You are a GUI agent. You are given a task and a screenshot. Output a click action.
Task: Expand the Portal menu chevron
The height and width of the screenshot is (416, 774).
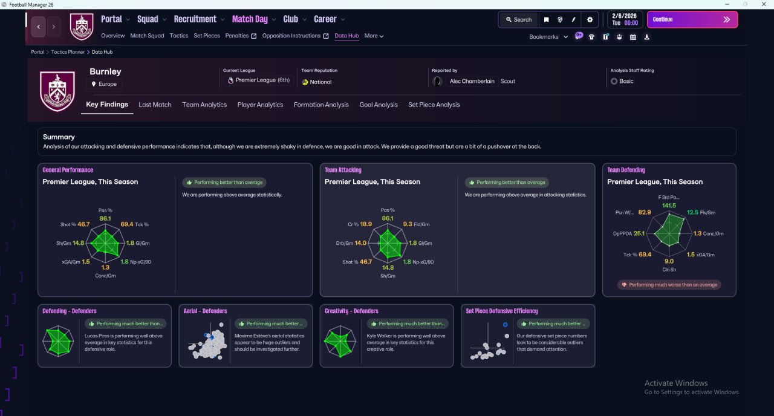pyautogui.click(x=128, y=20)
